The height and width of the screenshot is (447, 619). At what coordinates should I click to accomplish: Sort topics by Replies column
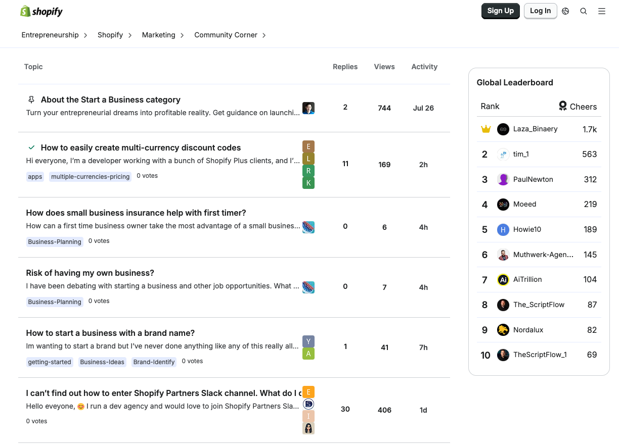345,67
